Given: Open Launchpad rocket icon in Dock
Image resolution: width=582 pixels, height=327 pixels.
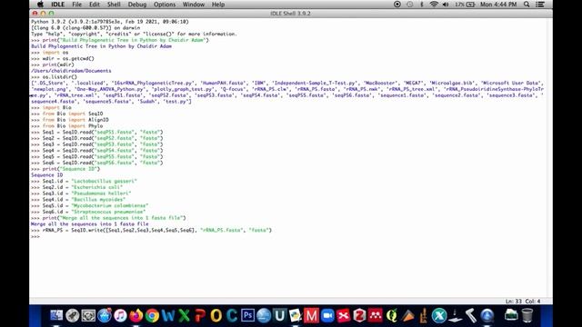Looking at the screenshot, I should pos(73,315).
